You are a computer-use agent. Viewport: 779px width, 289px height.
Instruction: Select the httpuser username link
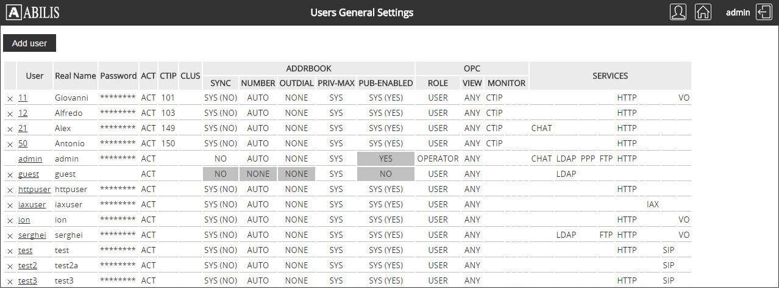[x=34, y=189]
